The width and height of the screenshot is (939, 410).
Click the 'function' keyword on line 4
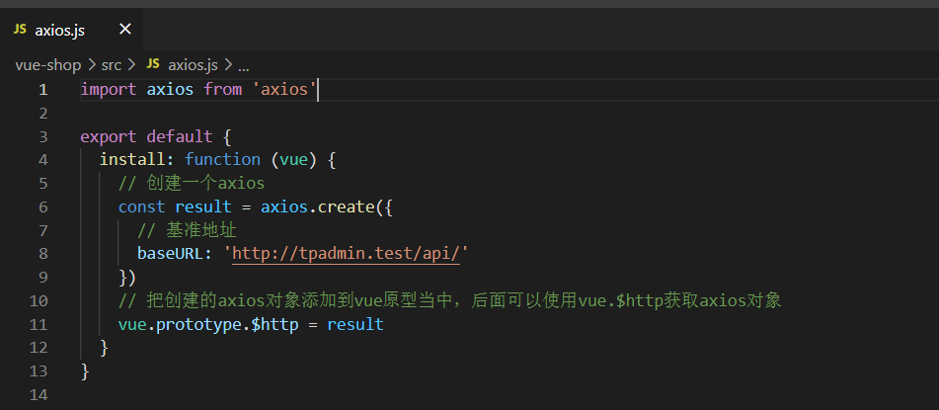[223, 159]
